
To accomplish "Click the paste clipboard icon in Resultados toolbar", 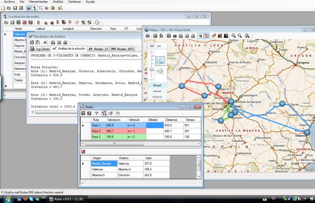I will [x=38, y=42].
